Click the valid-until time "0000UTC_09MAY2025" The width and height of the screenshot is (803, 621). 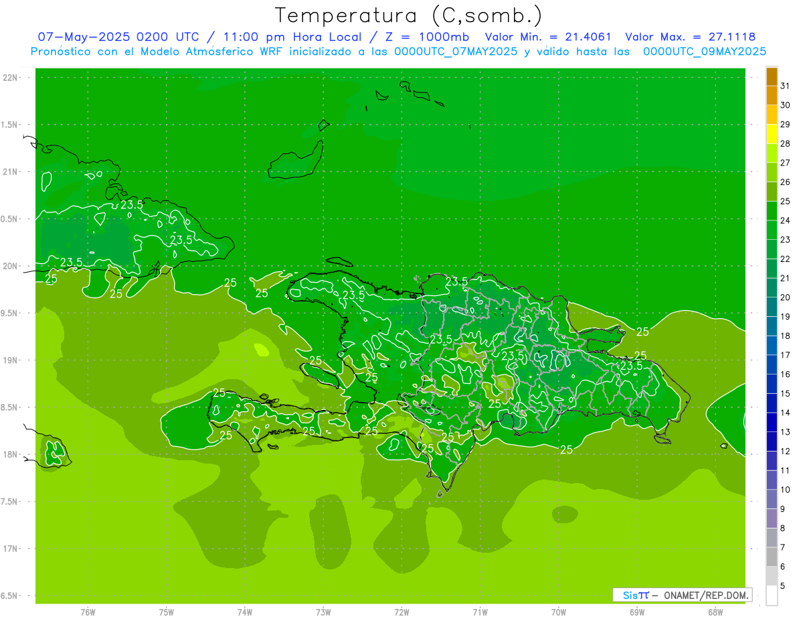[x=705, y=52]
